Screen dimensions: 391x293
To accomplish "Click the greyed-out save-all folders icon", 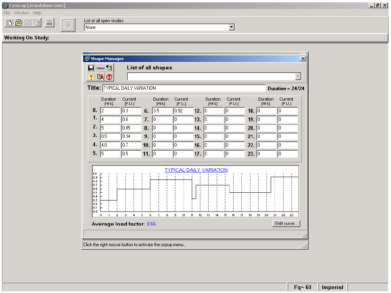I will click(x=37, y=23).
